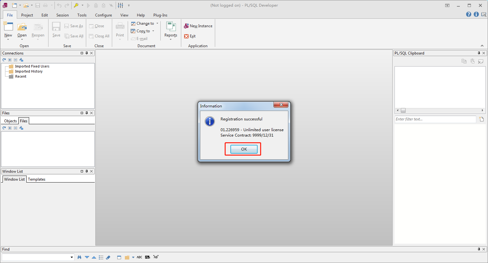Viewport: 488px width, 263px height.
Task: Open the Project ribbon tab
Action: 27,15
